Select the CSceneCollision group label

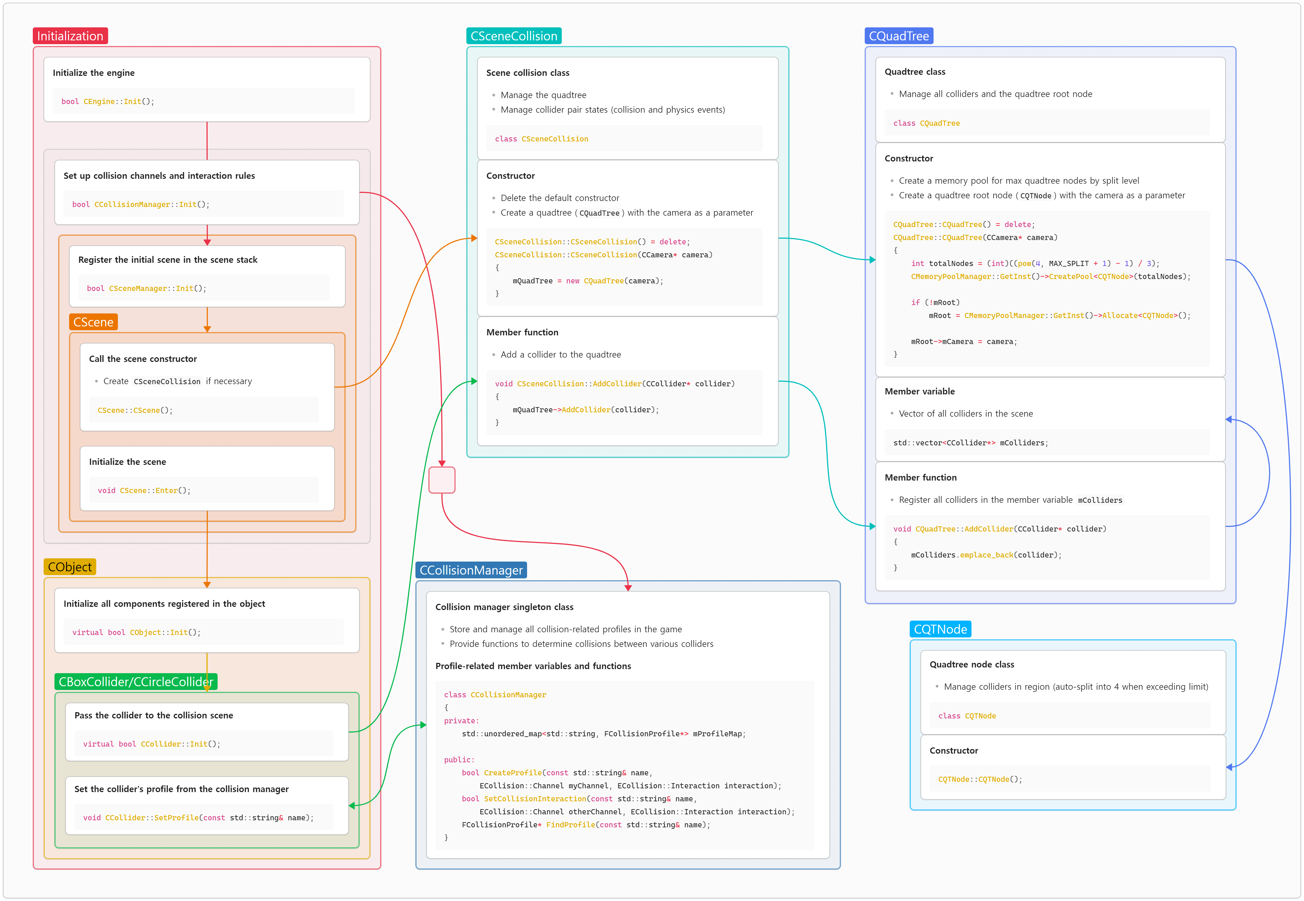tap(513, 36)
